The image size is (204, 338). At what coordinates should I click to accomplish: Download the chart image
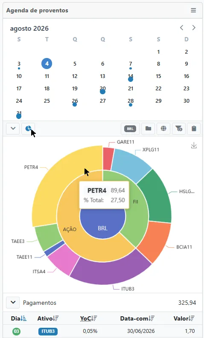pyautogui.click(x=194, y=145)
